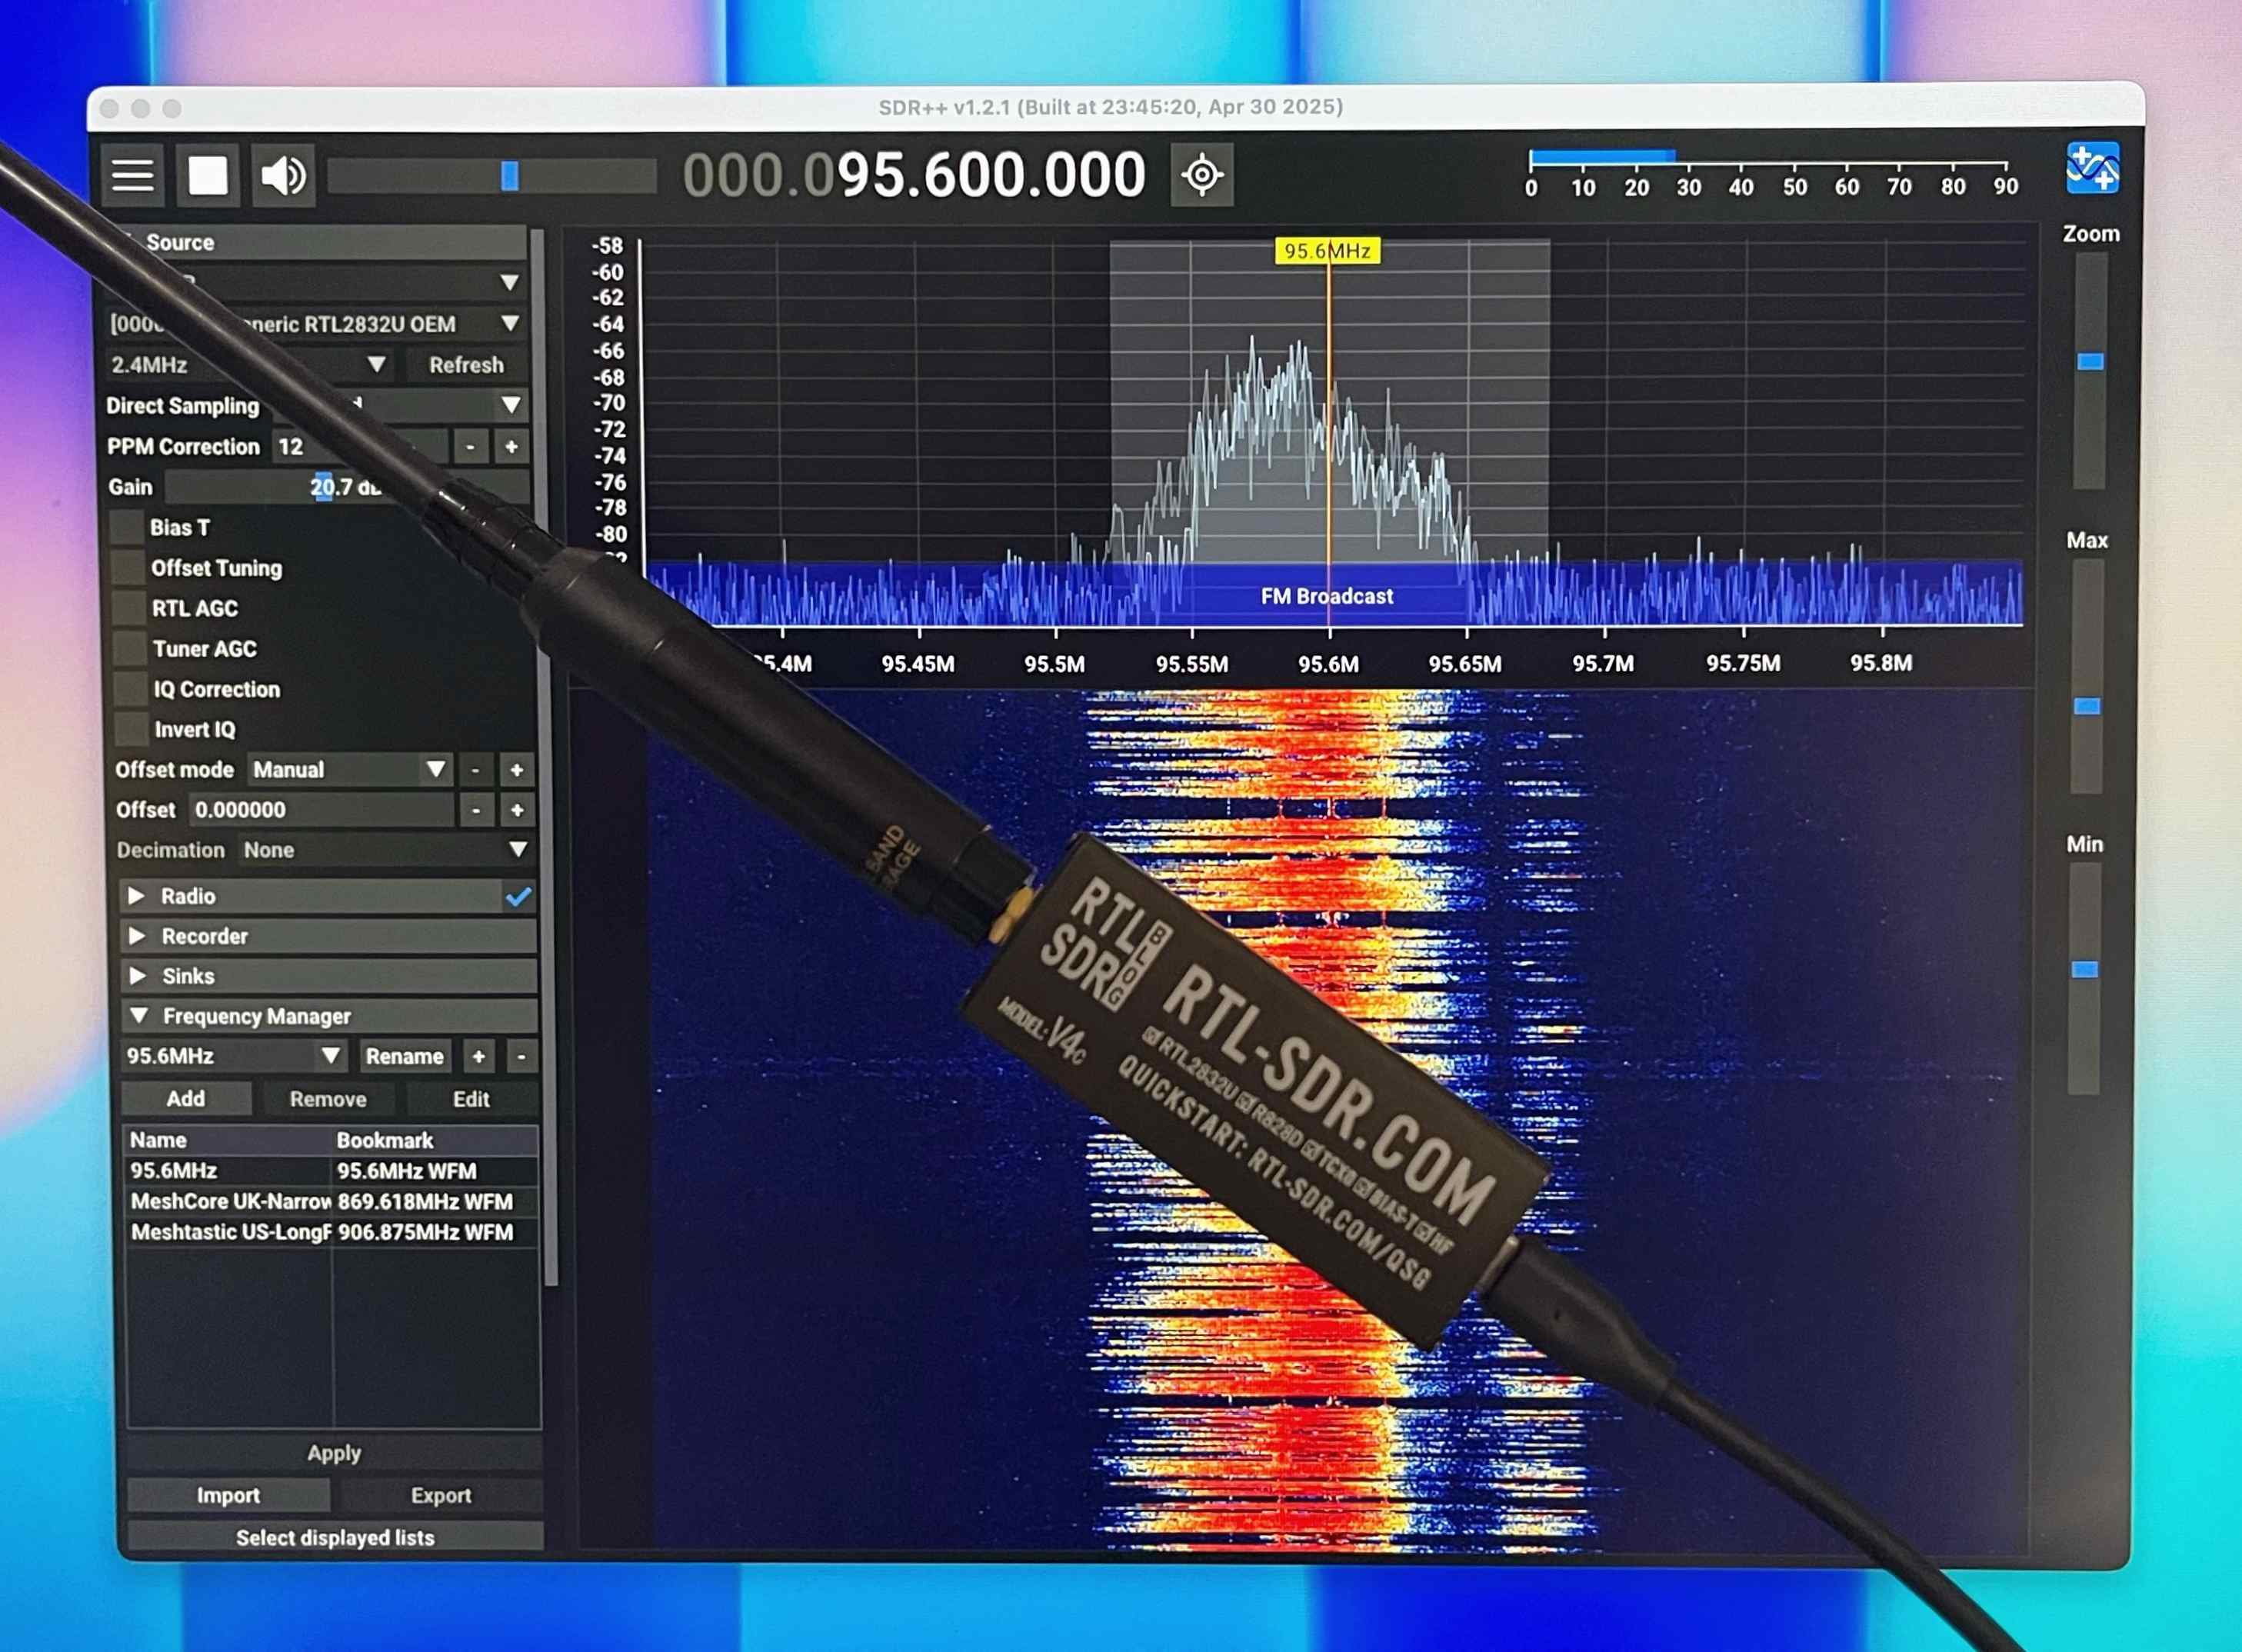Increase Offset value with plus

(x=517, y=810)
